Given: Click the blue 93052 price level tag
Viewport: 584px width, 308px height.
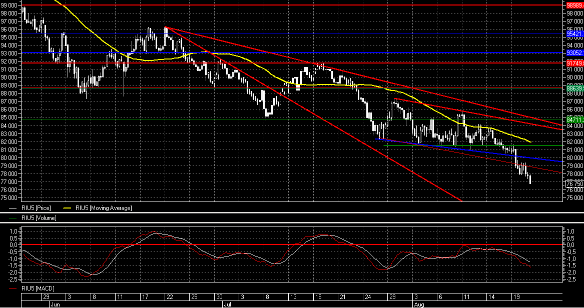Looking at the screenshot, I should pos(573,52).
